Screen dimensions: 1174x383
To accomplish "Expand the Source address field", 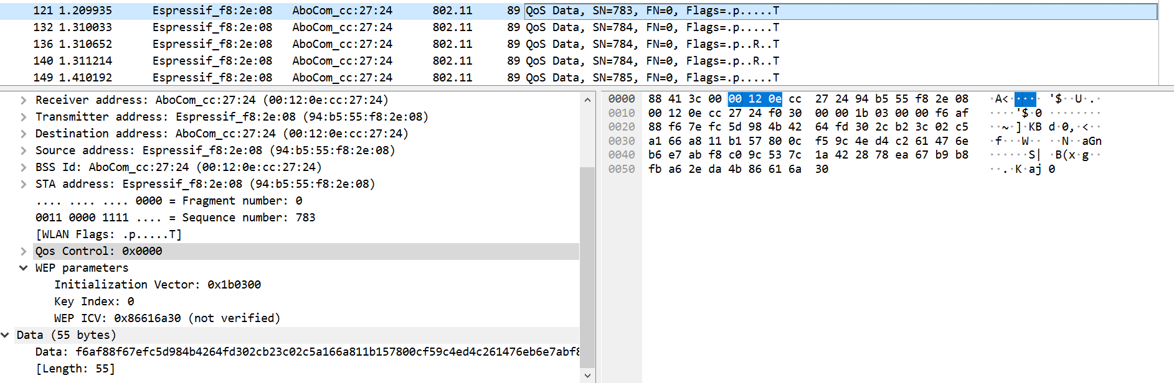I will coord(23,150).
